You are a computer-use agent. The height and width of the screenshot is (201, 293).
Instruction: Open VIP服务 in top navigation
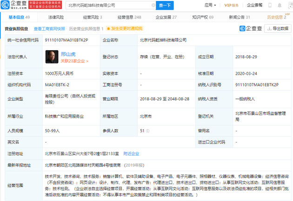231,5
